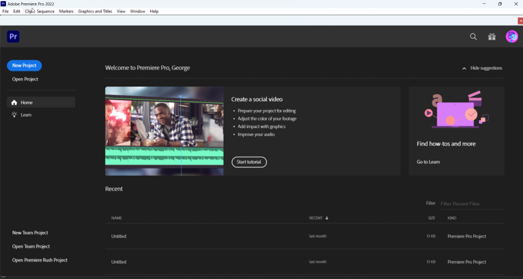Open the File menu

(6, 11)
